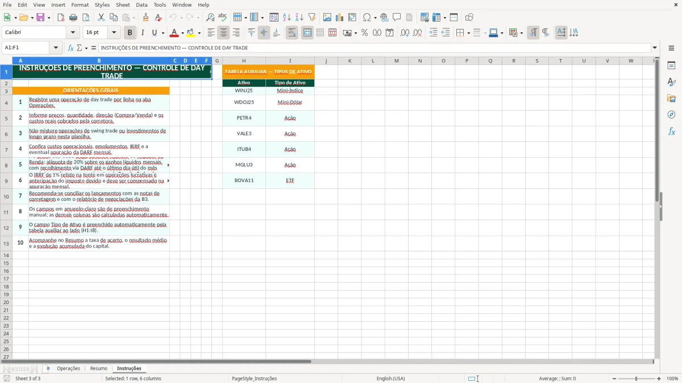
Task: Click the Add Decimal Place icon
Action: pos(405,33)
